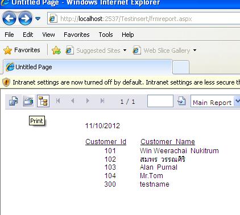Click Mr.Tom name
The image size is (240, 215).
tap(151, 176)
